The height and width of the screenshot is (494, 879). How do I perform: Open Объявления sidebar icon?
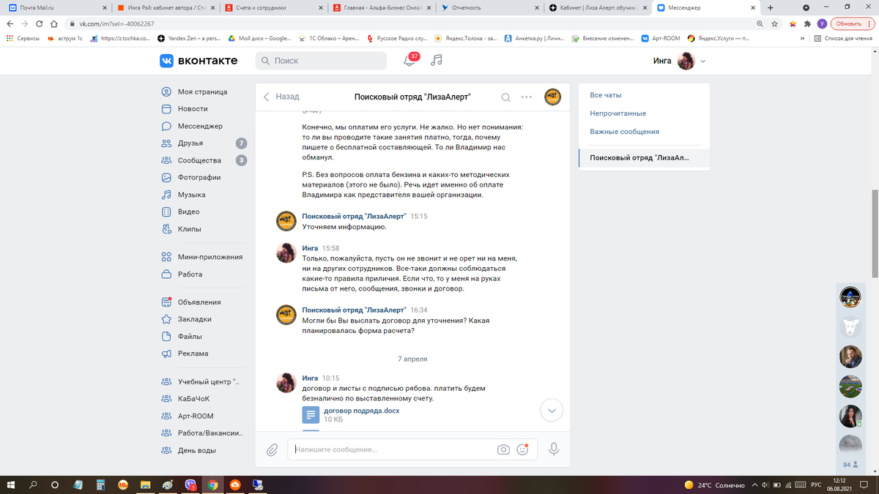point(166,302)
